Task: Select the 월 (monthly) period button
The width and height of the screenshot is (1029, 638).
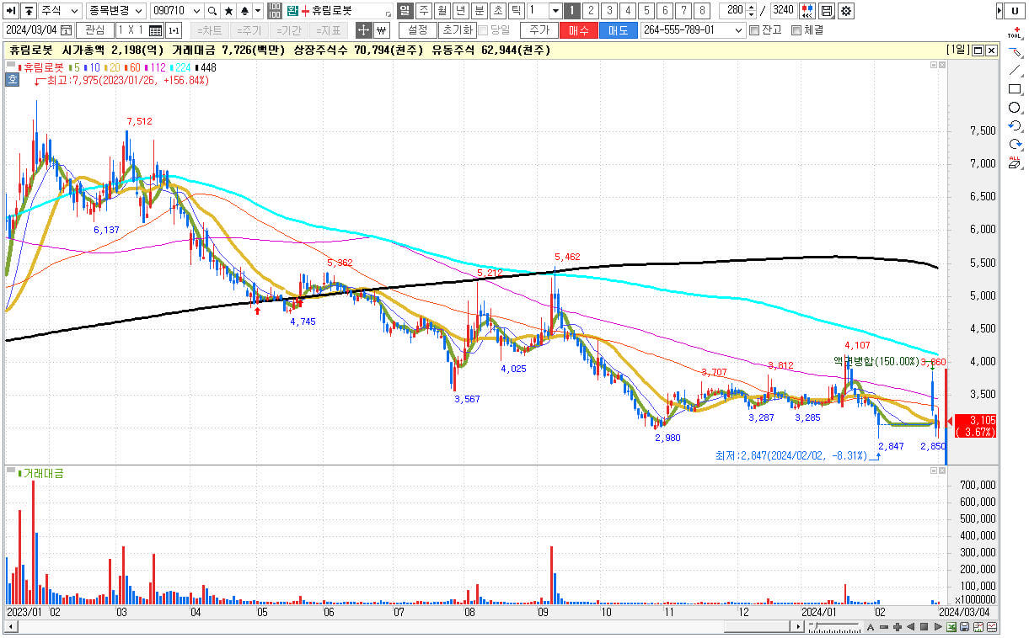Action: pyautogui.click(x=442, y=11)
